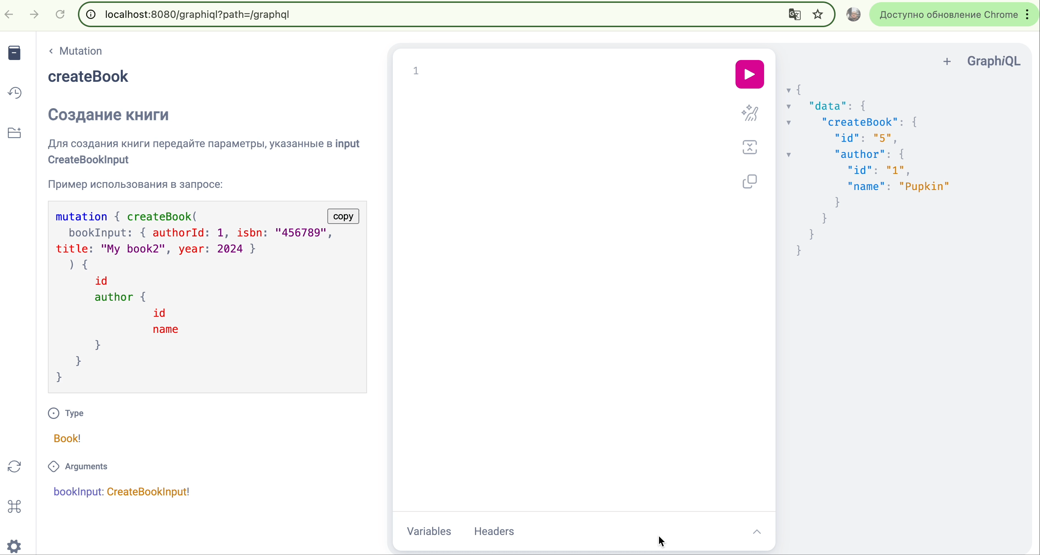Switch to the Variables tab
Screen dimensions: 1040x555
(429, 531)
